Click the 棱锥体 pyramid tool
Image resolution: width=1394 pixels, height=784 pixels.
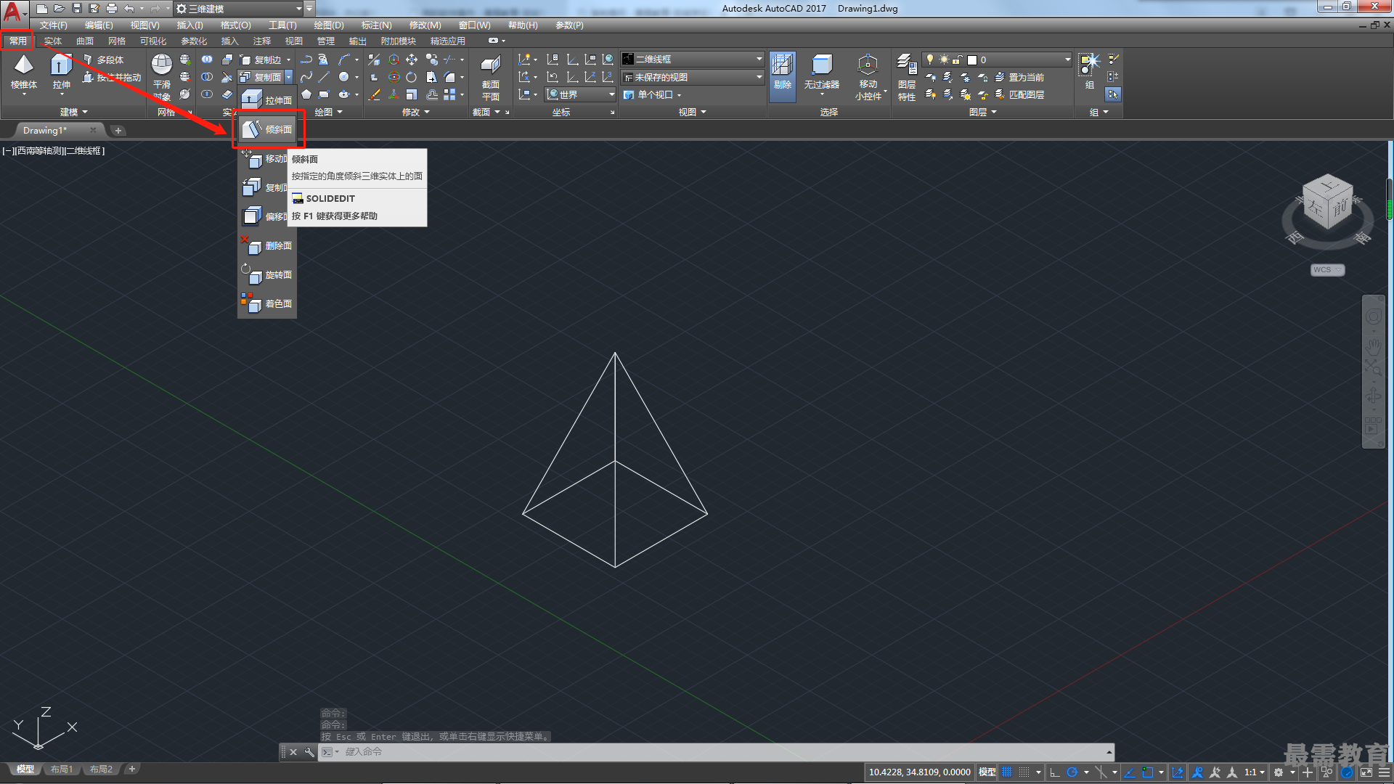point(24,73)
